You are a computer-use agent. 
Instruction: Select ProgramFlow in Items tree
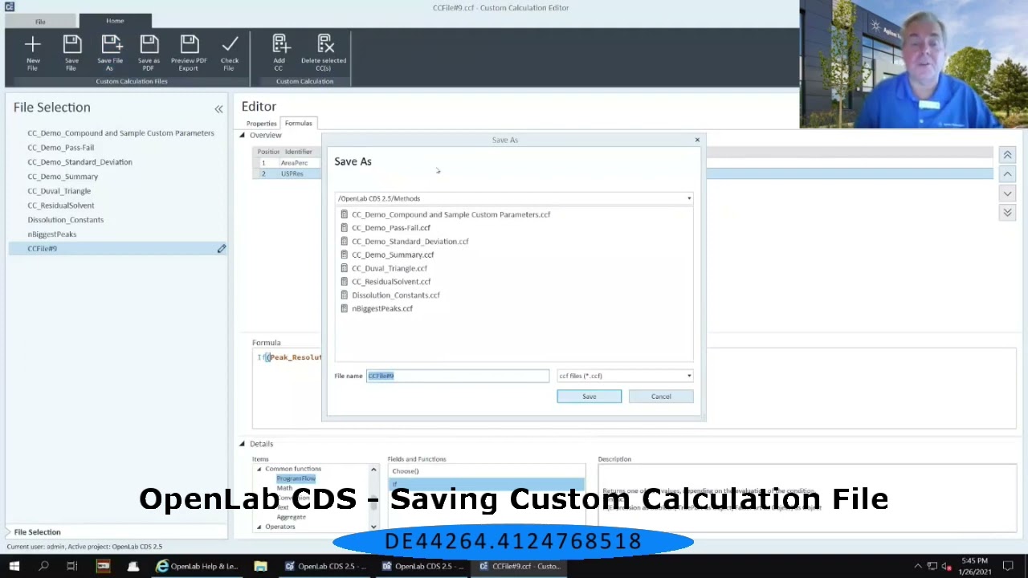296,478
